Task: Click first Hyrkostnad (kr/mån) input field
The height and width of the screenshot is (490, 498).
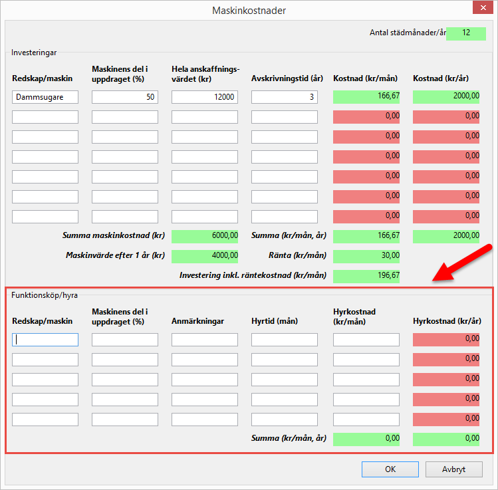Action: [366, 340]
